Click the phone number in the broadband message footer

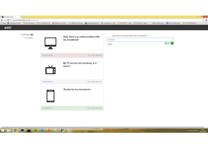48,55
